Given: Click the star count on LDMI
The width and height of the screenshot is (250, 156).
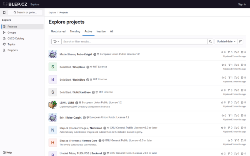Looking at the screenshot, I should [223, 102].
